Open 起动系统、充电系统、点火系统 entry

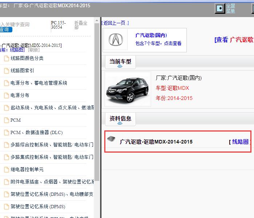[52, 108]
